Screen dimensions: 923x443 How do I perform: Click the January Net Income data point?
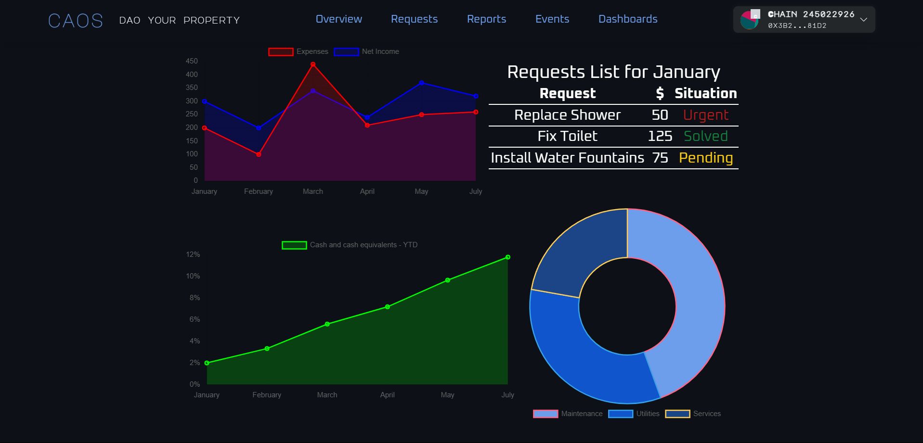click(x=205, y=101)
